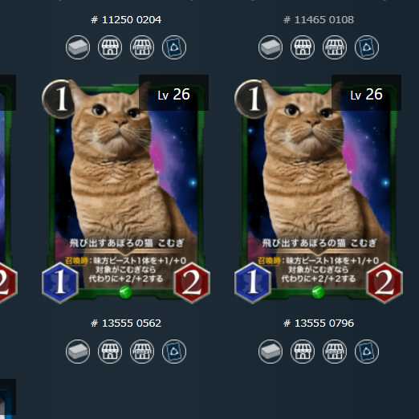
Task: Click the card recycle icon under #11250 0204
Action: 174,47
